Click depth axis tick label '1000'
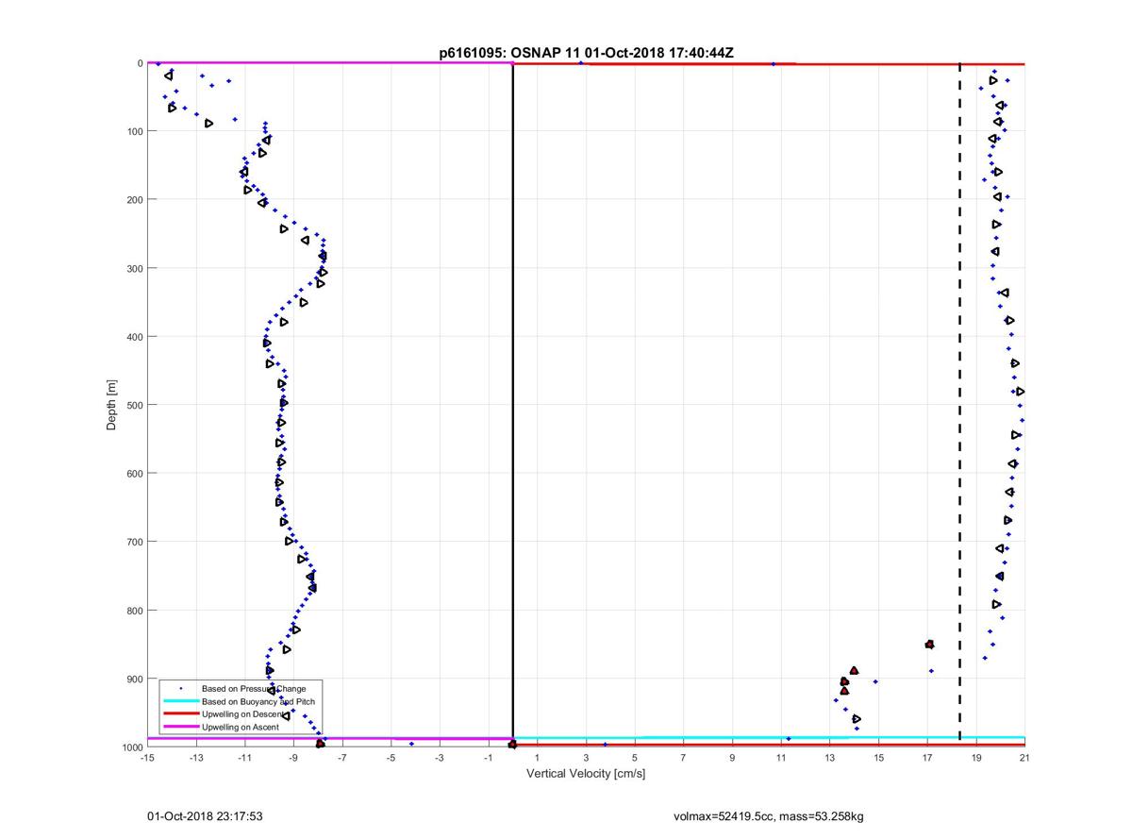 tap(132, 747)
